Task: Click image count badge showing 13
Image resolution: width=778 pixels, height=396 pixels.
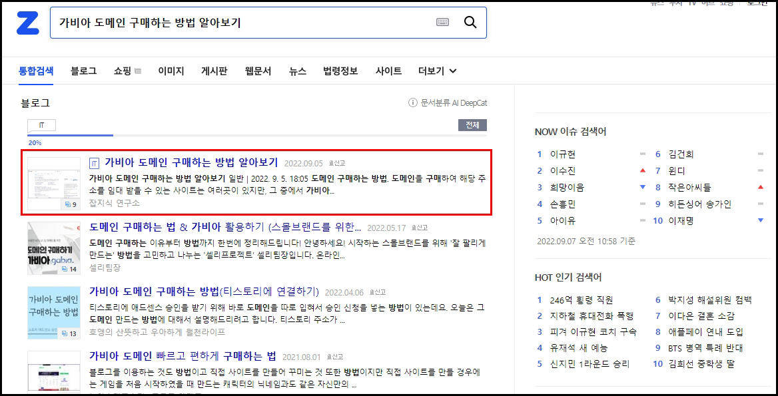Action: pos(70,333)
